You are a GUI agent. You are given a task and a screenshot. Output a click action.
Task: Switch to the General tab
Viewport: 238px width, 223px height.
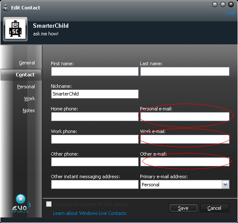click(27, 63)
